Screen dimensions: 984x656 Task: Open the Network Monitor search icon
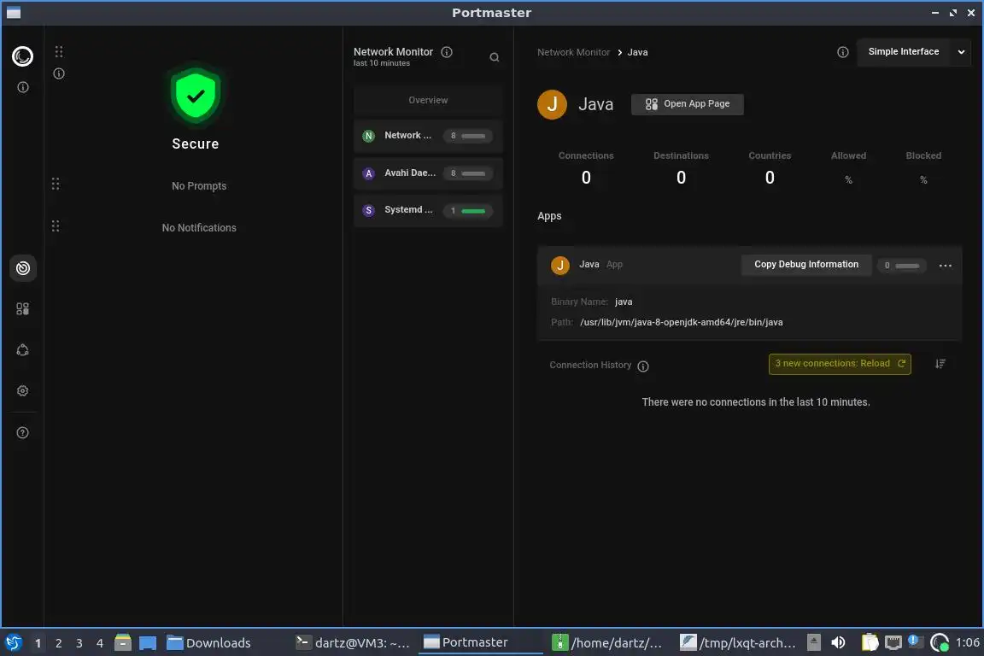click(x=495, y=57)
